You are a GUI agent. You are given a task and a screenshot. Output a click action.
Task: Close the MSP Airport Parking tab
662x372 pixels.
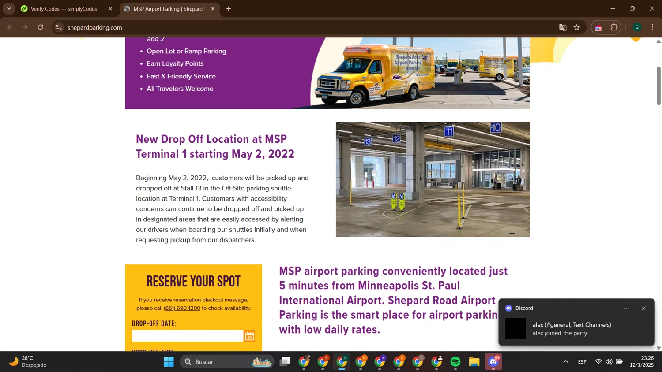[213, 9]
